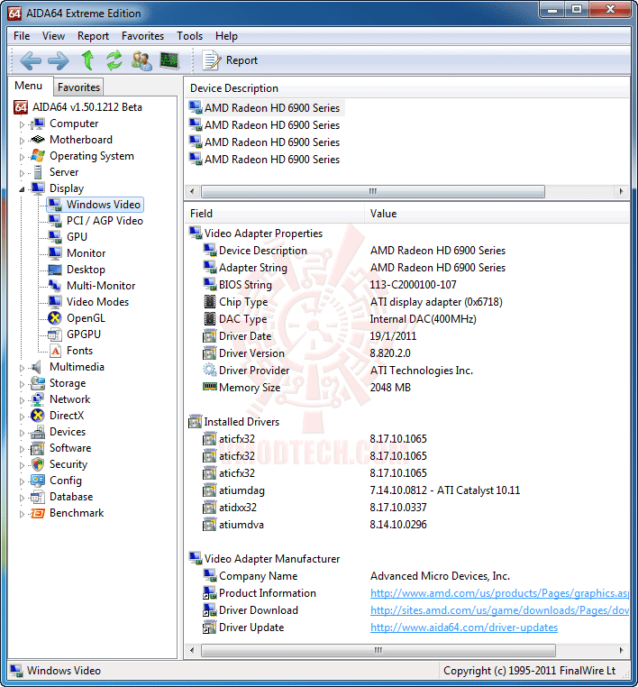
Task: Click the Config icon in tree
Action: click(x=38, y=481)
